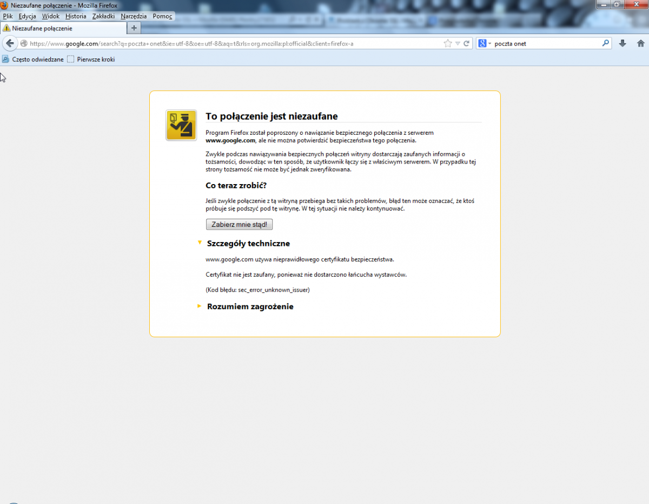Open the Google search engine selector
The height and width of the screenshot is (504, 649).
point(485,43)
